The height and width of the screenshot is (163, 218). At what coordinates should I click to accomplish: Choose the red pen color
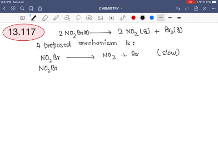(134, 18)
